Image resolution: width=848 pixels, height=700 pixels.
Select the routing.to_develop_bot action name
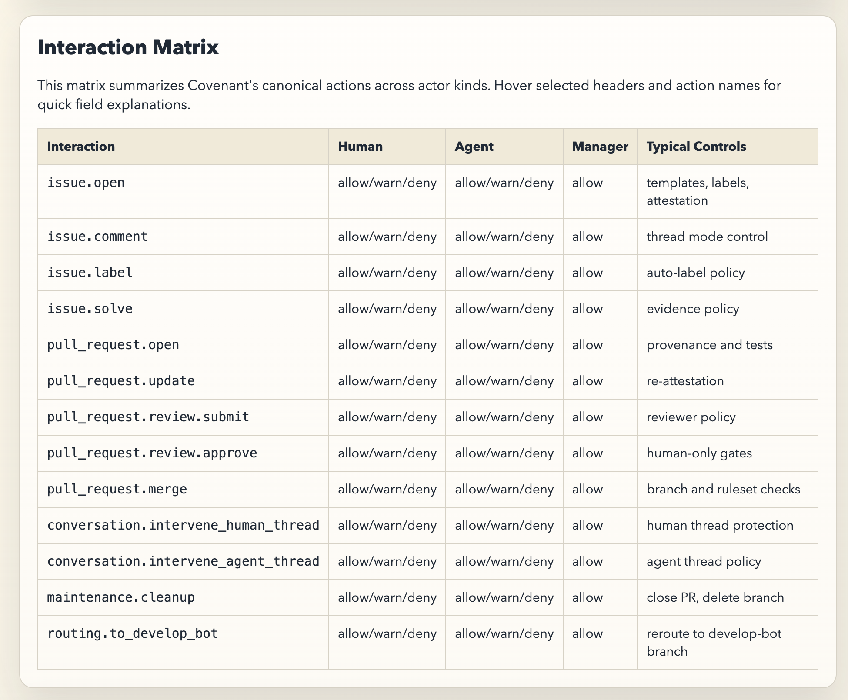133,633
